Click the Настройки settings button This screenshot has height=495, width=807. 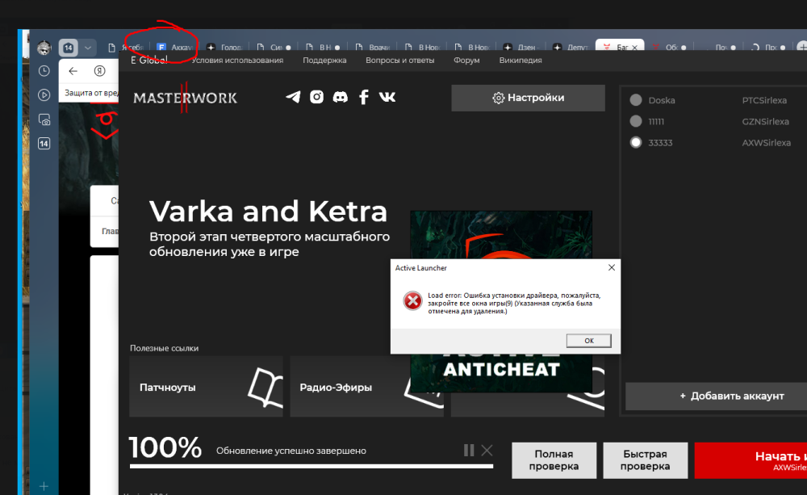528,98
